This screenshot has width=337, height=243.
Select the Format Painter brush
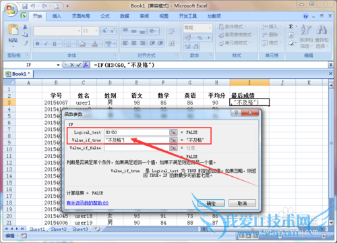point(25,43)
